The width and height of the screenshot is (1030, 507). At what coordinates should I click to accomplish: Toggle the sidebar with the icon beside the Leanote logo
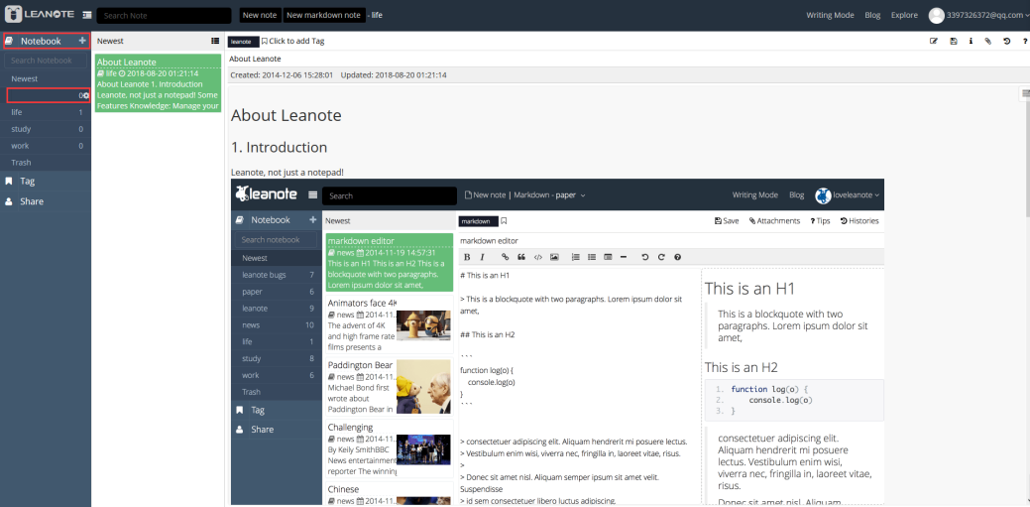(87, 15)
